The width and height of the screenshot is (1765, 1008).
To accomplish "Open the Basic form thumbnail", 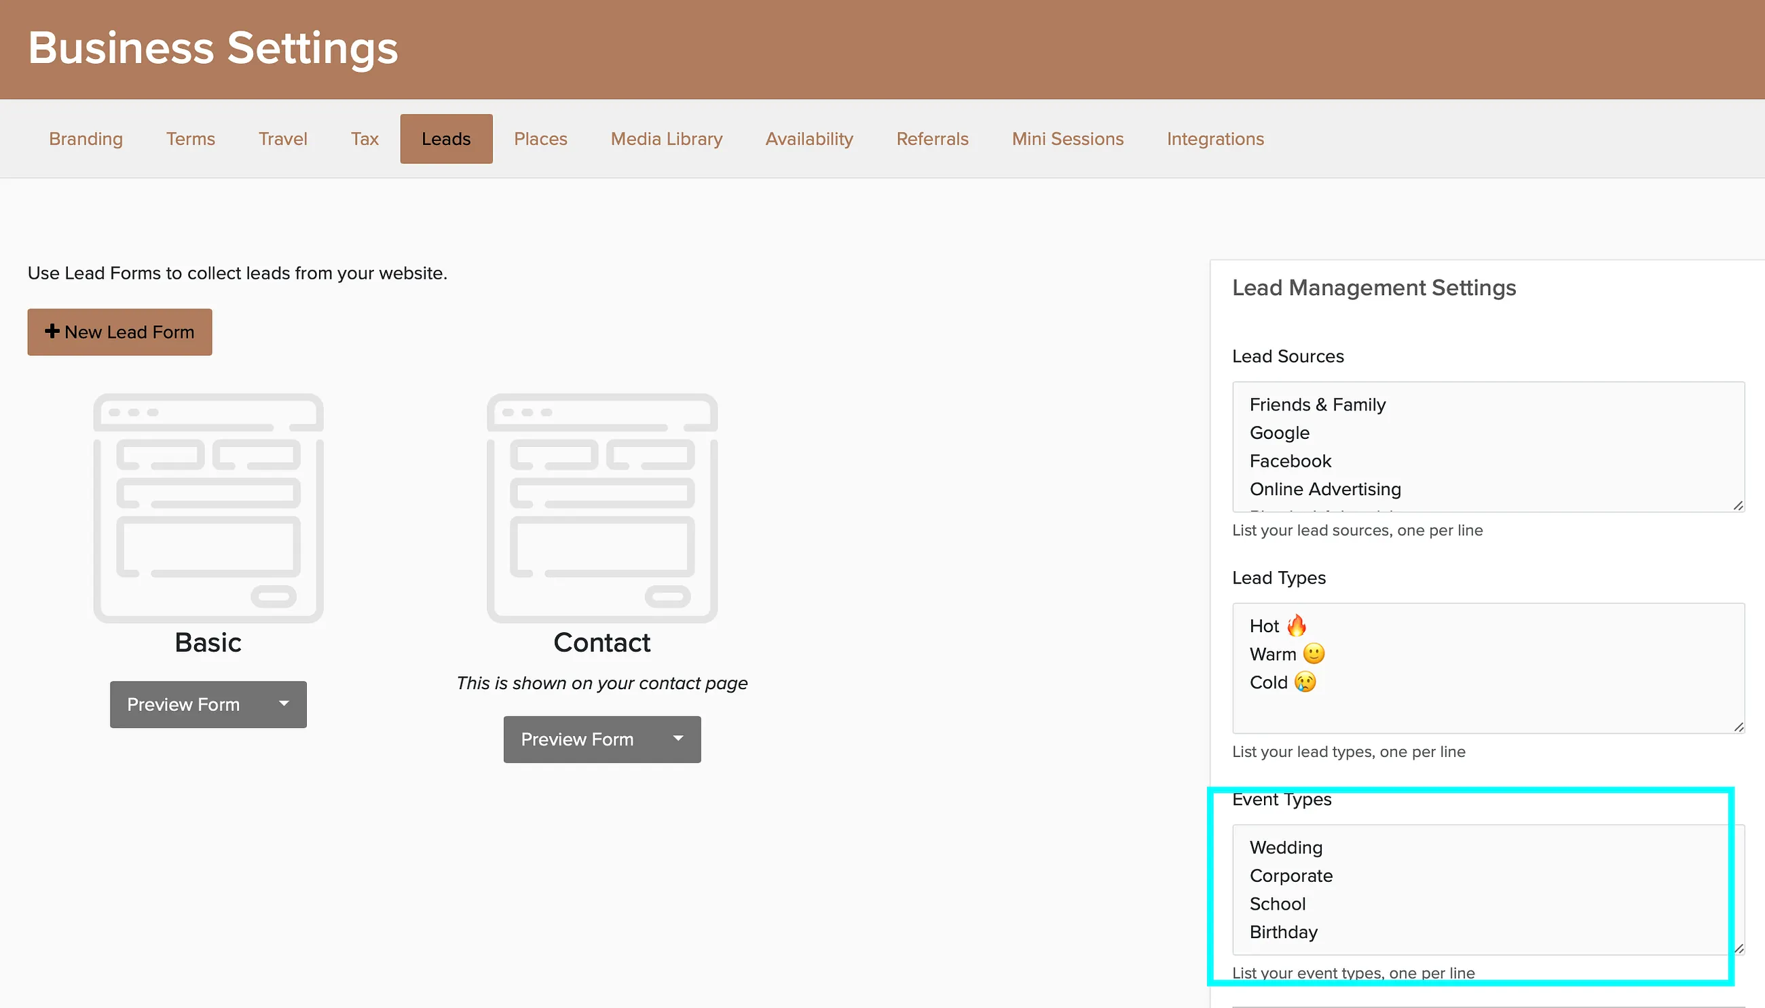I will point(208,507).
